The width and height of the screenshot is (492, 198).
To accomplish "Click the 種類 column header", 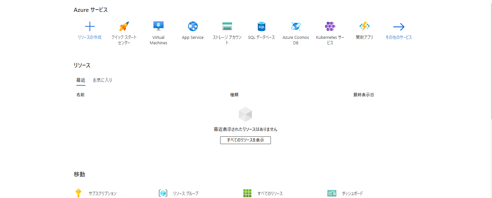I will 234,94.
